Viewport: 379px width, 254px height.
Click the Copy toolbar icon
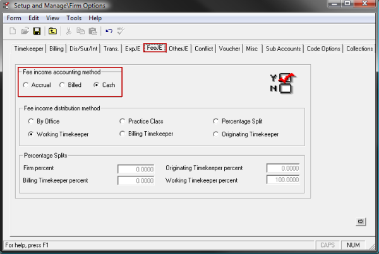81,31
